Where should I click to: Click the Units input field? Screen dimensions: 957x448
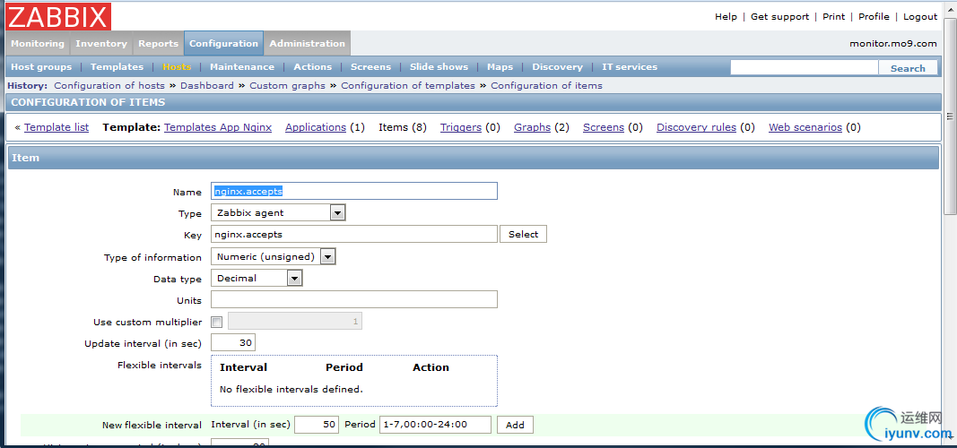pyautogui.click(x=354, y=299)
